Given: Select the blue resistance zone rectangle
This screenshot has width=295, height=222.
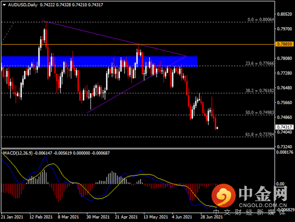Looking at the screenshot, I should click(100, 61).
